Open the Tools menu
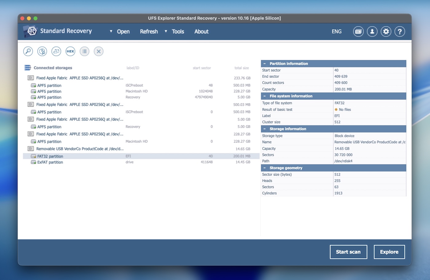 pos(178,32)
